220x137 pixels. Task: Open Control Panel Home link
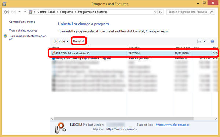[22, 22]
